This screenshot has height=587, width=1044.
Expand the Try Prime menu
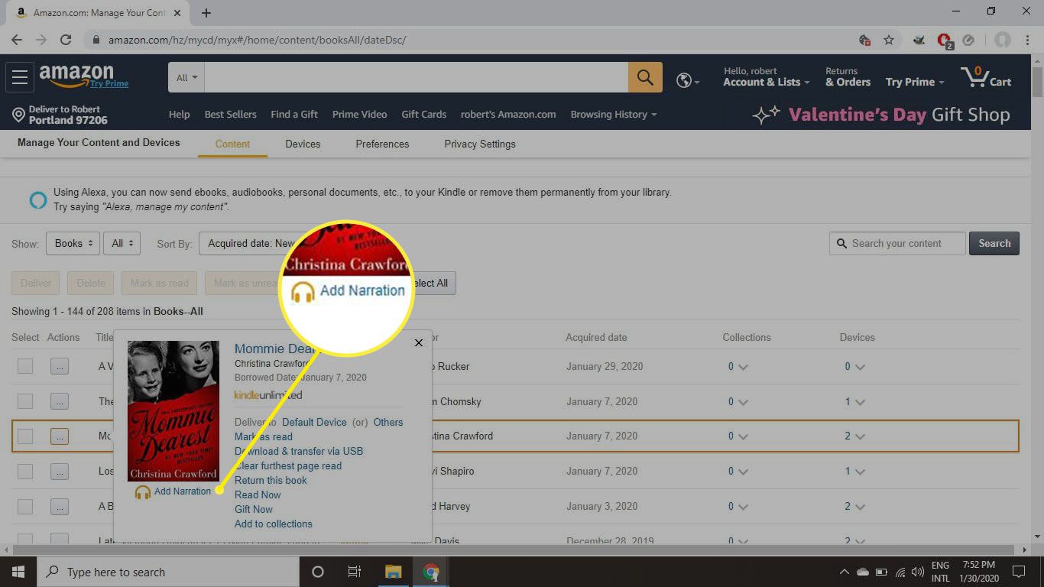[915, 82]
